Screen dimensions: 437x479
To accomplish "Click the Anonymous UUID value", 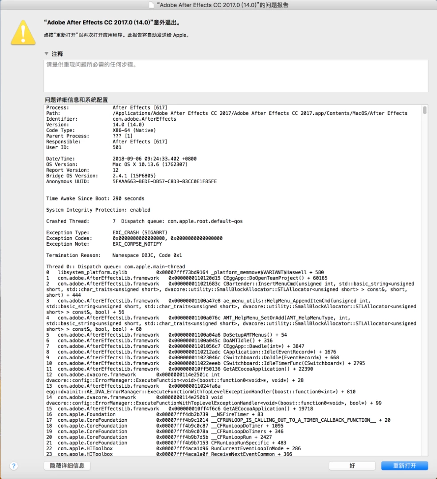I will click(164, 181).
